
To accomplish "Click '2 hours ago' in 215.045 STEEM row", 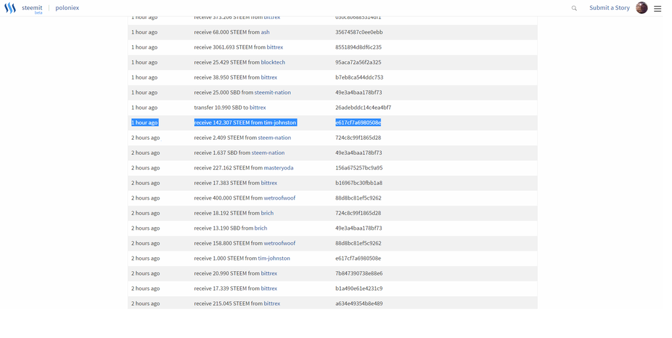I will point(145,303).
